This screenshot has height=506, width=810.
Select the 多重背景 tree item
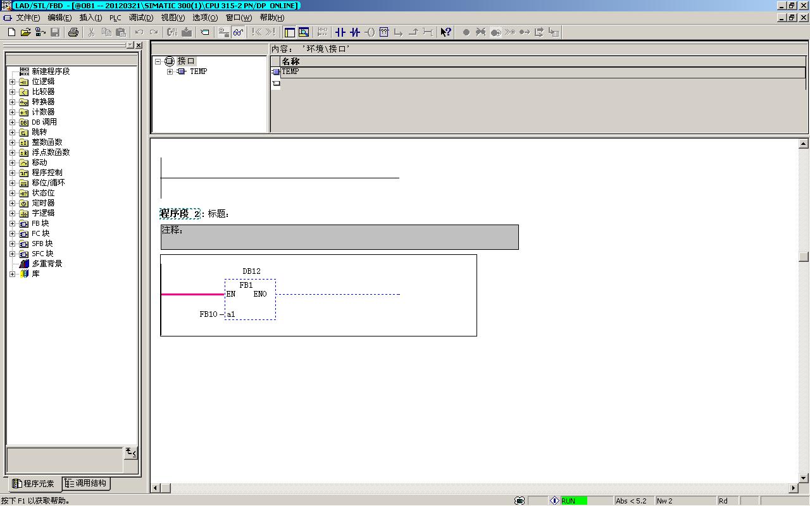(47, 264)
